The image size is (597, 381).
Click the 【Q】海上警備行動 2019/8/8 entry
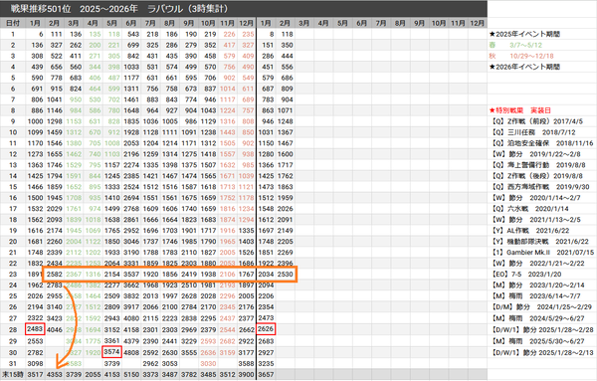538,165
